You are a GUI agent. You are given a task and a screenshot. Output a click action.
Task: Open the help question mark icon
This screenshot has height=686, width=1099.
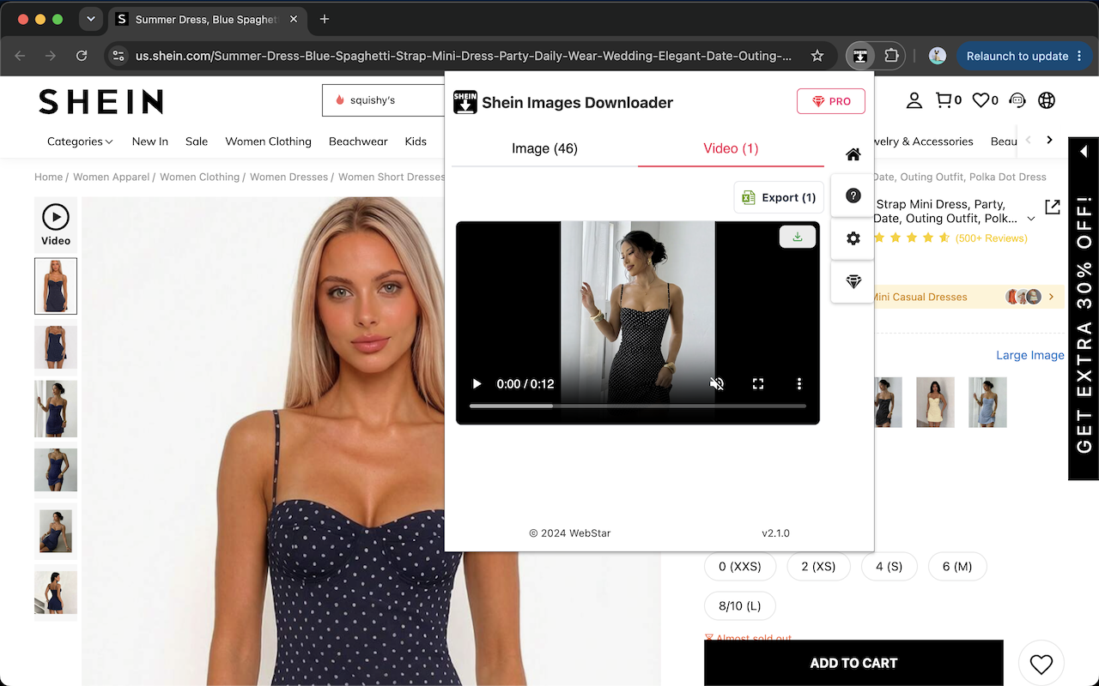tap(853, 196)
